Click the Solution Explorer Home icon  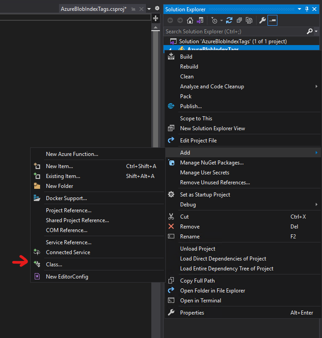(x=190, y=20)
